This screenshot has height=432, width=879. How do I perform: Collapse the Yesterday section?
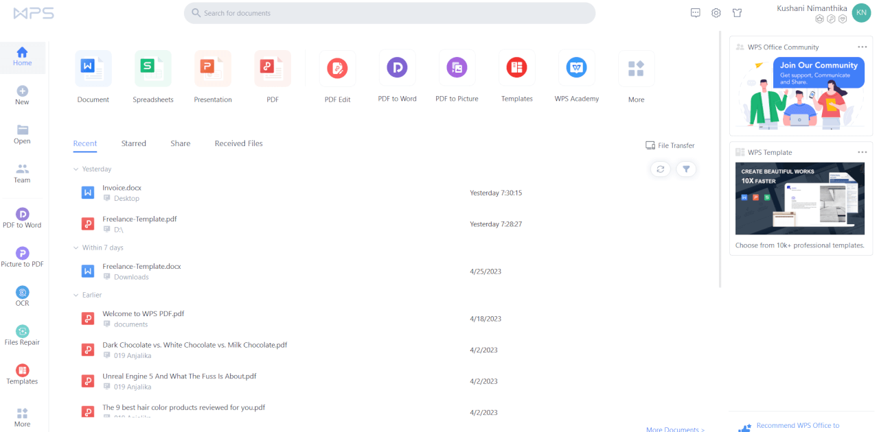[76, 169]
